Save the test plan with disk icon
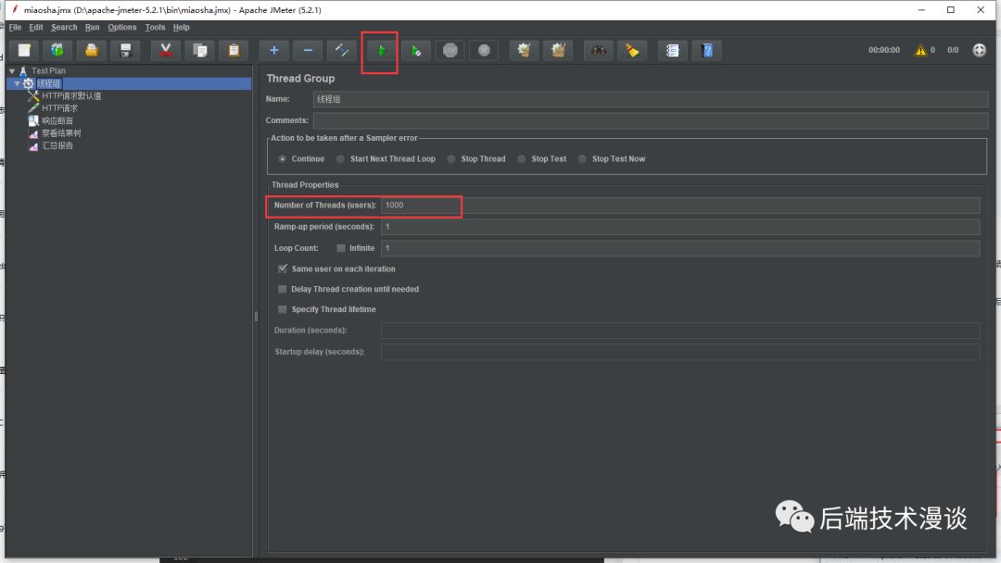This screenshot has height=563, width=1001. click(x=125, y=50)
